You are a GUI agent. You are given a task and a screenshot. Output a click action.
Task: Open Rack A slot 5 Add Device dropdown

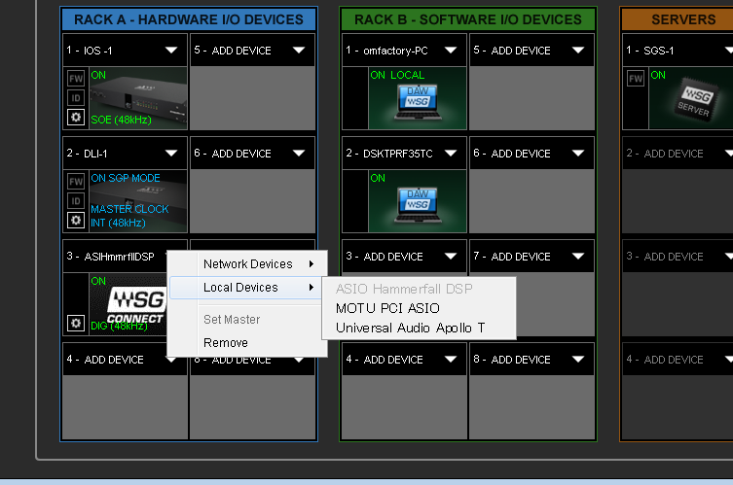point(299,50)
